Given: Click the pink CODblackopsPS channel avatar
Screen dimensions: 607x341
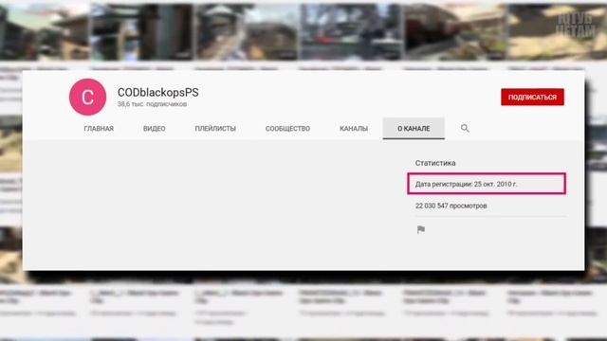Looking at the screenshot, I should 87,97.
